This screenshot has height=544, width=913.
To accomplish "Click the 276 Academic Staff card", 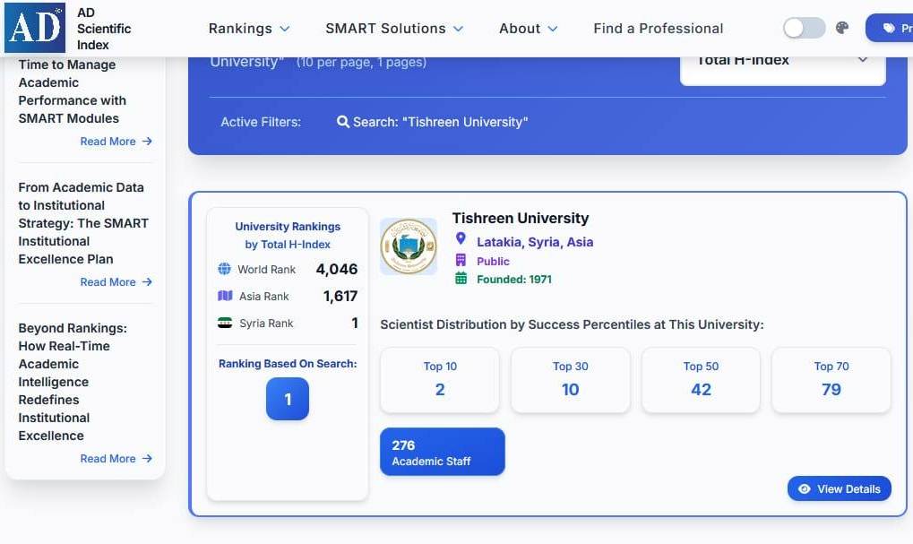I will [x=442, y=452].
